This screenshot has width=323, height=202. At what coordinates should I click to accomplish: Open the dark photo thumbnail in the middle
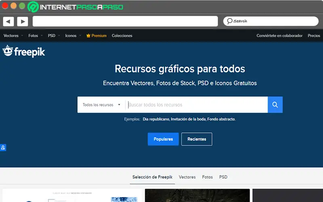(x=197, y=195)
